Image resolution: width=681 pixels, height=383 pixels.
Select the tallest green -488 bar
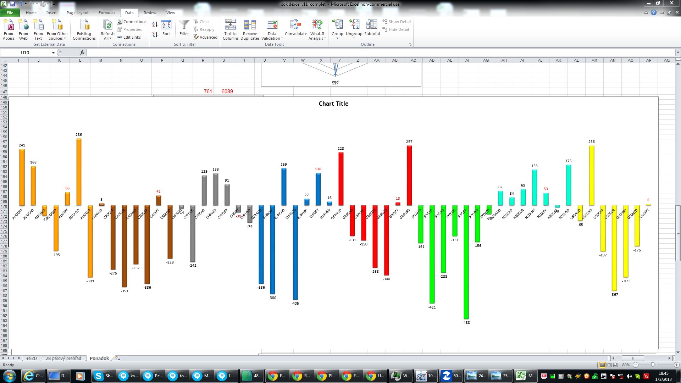466,262
